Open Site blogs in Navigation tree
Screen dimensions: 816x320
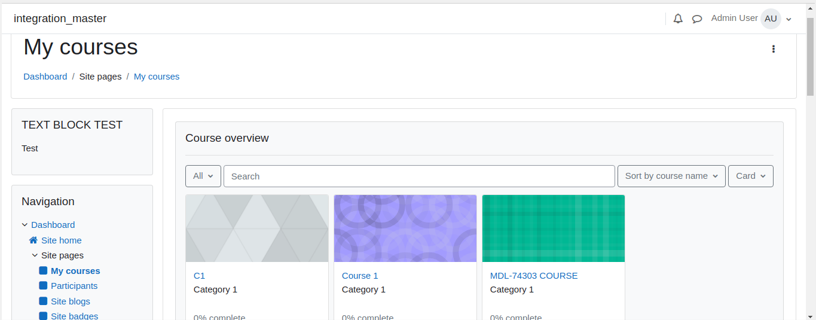coord(71,301)
